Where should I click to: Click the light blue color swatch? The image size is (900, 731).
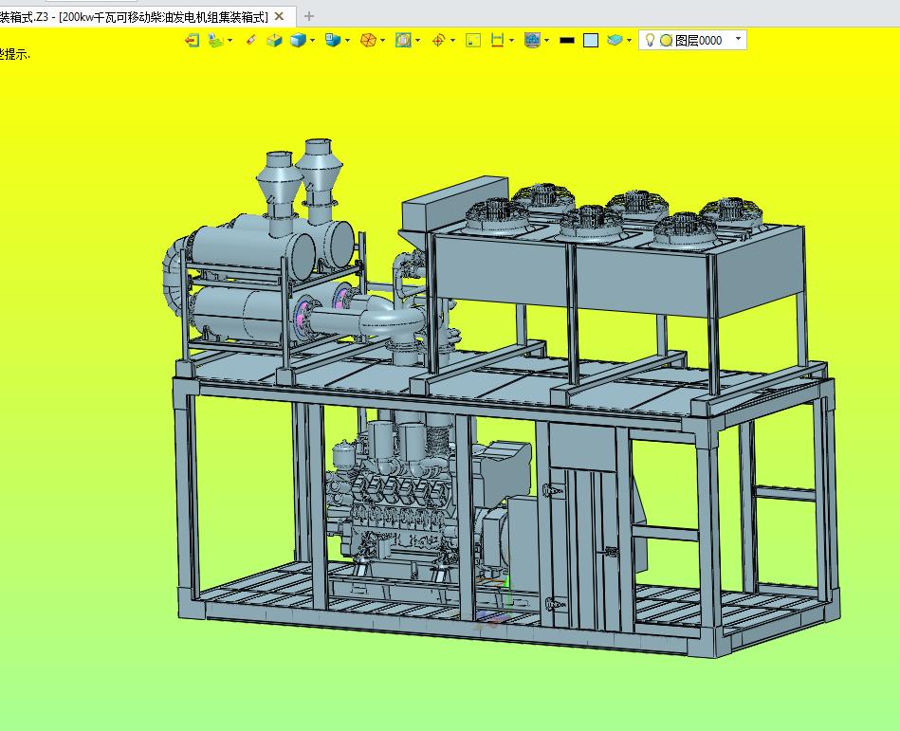pyautogui.click(x=591, y=40)
